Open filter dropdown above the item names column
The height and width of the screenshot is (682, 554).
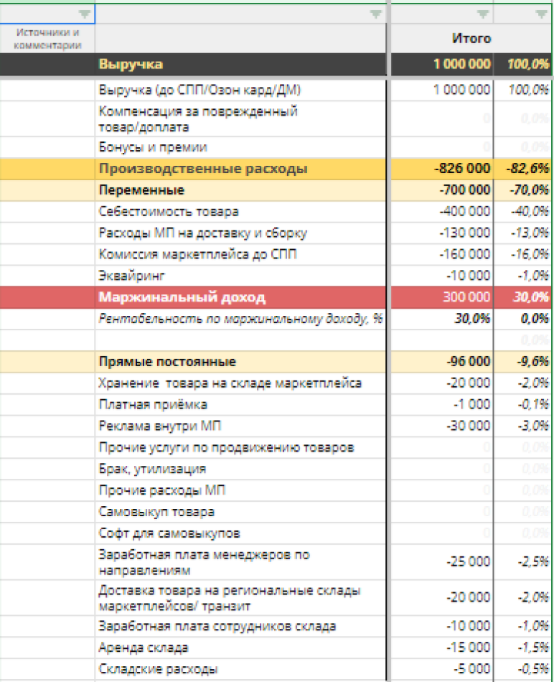pos(375,14)
